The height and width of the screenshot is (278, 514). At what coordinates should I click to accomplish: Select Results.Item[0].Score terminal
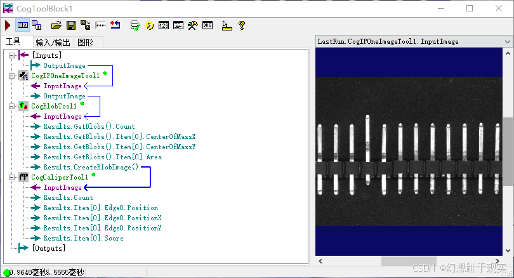(x=83, y=239)
